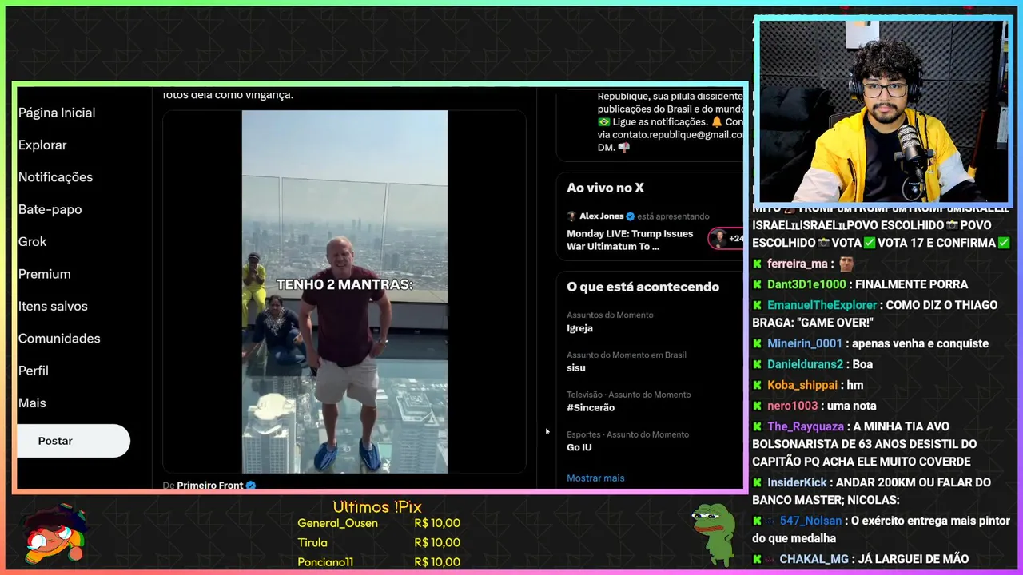Open trending hashtag #Sincerão
Screen dimensions: 1023x575
point(591,408)
